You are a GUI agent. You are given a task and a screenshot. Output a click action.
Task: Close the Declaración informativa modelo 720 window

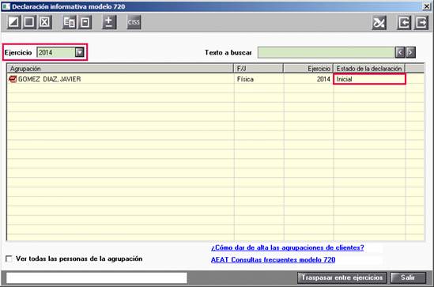427,6
